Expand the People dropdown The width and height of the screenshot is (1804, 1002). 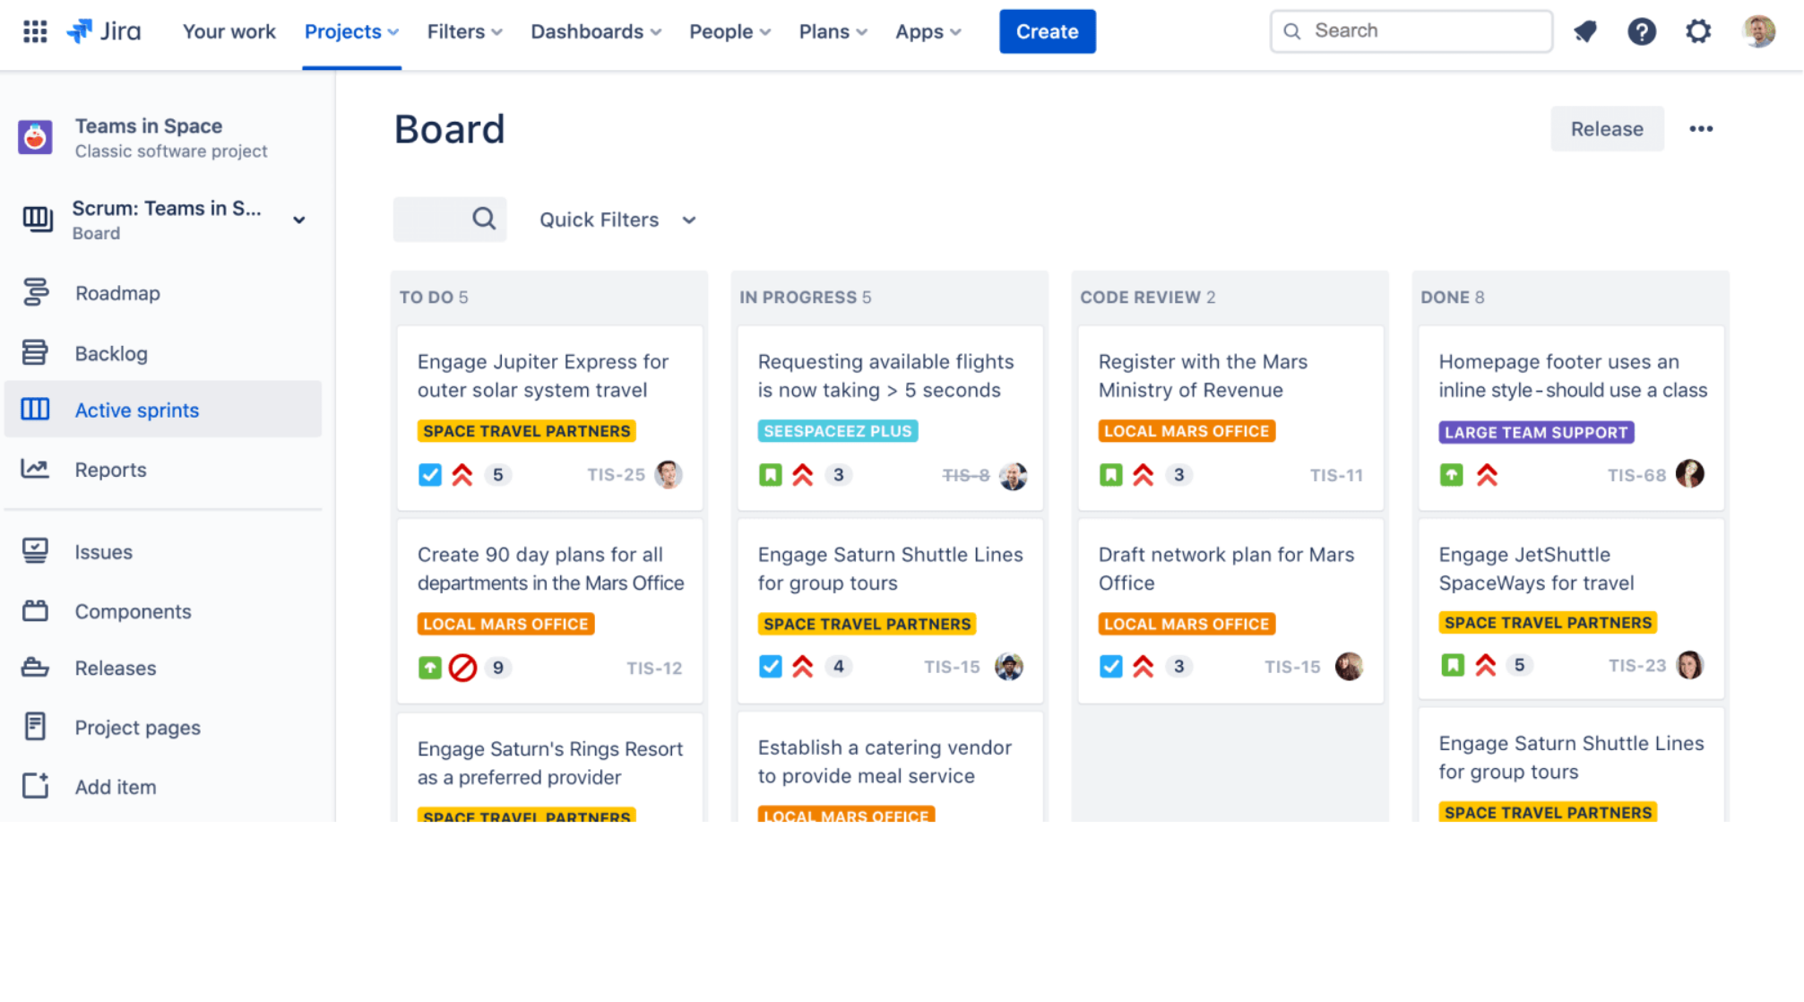[729, 31]
